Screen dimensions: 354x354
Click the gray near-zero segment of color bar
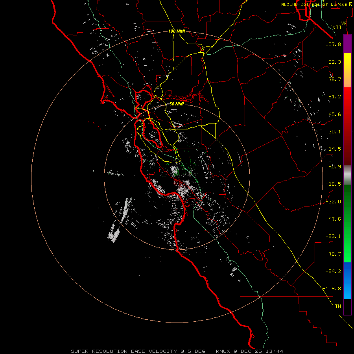pos(347,175)
